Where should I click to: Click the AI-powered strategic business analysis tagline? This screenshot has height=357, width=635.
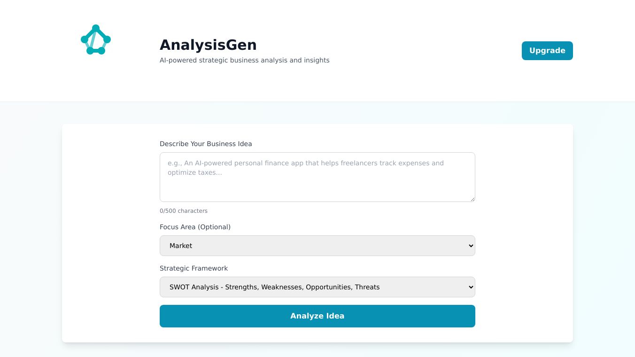[x=244, y=60]
